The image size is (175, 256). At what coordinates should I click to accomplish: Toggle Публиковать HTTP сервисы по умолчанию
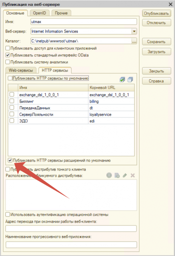click(x=10, y=78)
